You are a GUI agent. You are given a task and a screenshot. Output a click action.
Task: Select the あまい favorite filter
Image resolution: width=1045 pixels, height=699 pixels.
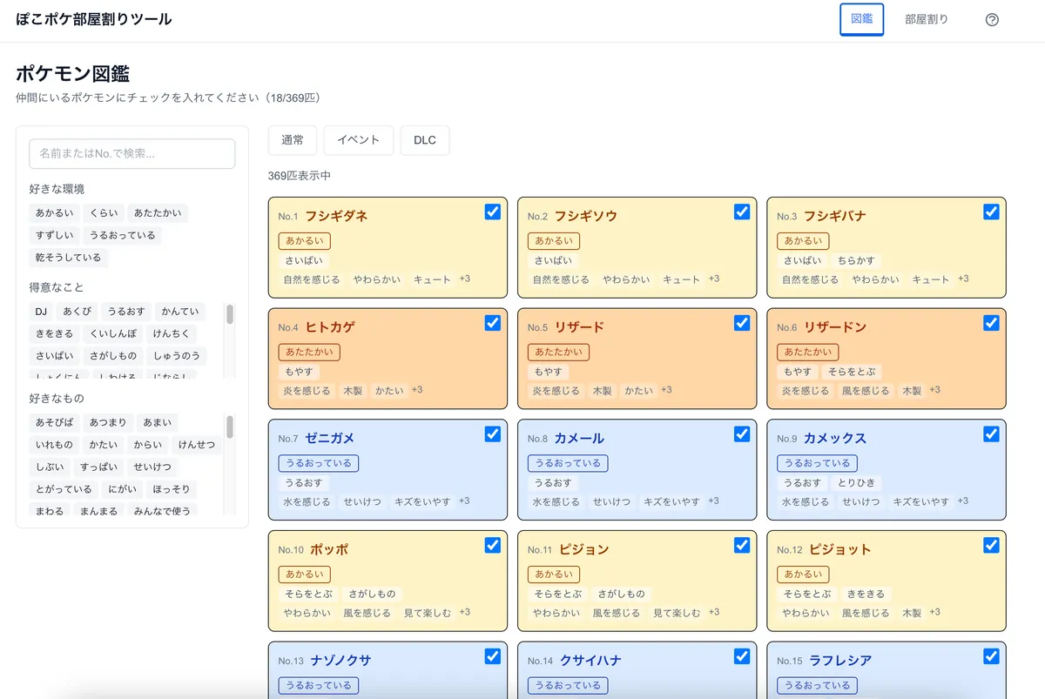pyautogui.click(x=158, y=422)
